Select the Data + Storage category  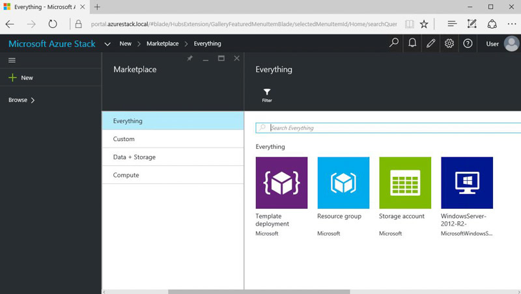(x=134, y=157)
